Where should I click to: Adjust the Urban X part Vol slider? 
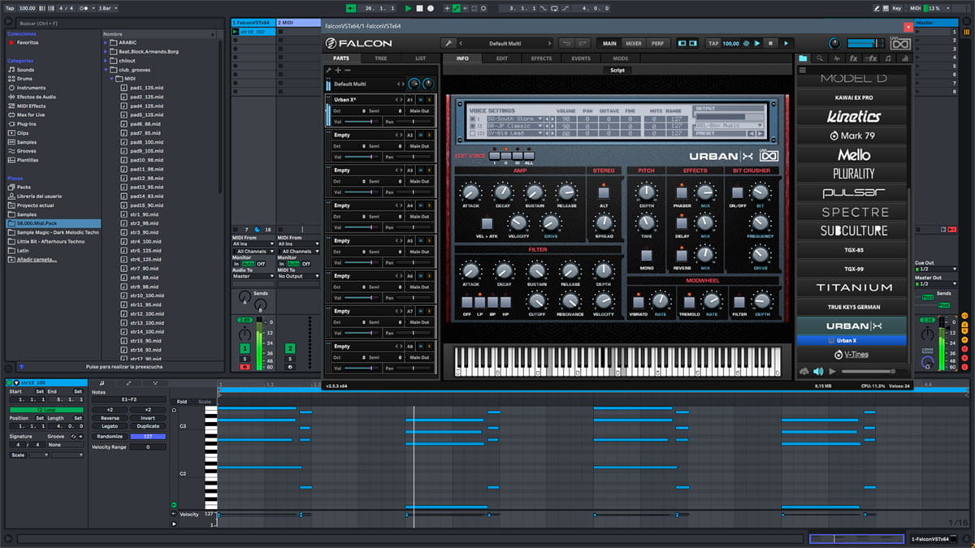pos(363,121)
